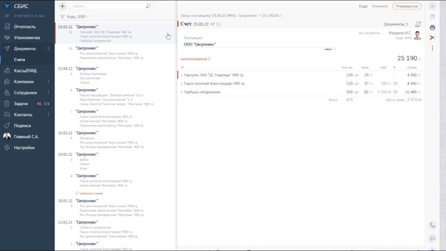Select invoice 11 dated 25.05.22
446x251 pixels.
[116, 33]
